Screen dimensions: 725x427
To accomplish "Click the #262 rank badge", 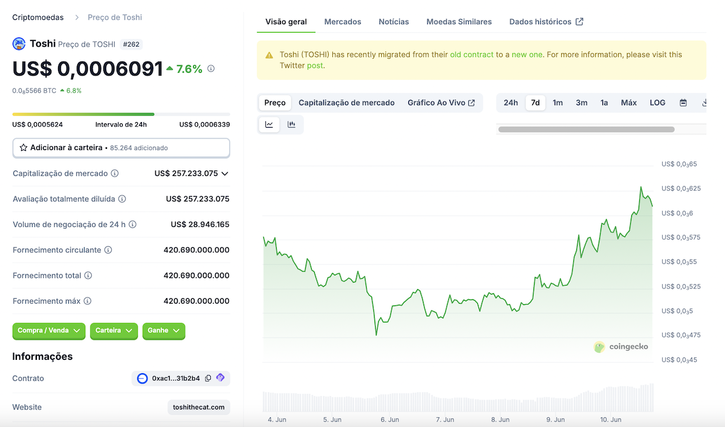I will click(132, 44).
